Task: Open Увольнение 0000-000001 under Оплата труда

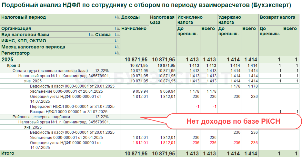Action: point(66,91)
